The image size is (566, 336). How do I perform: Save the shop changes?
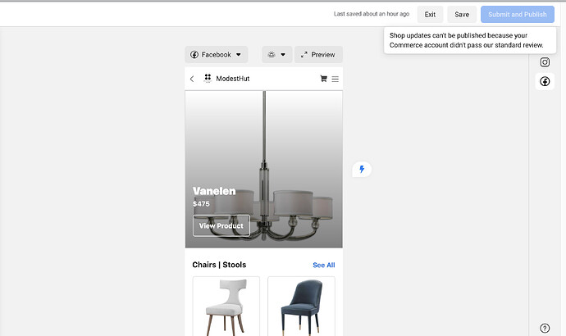pyautogui.click(x=462, y=15)
